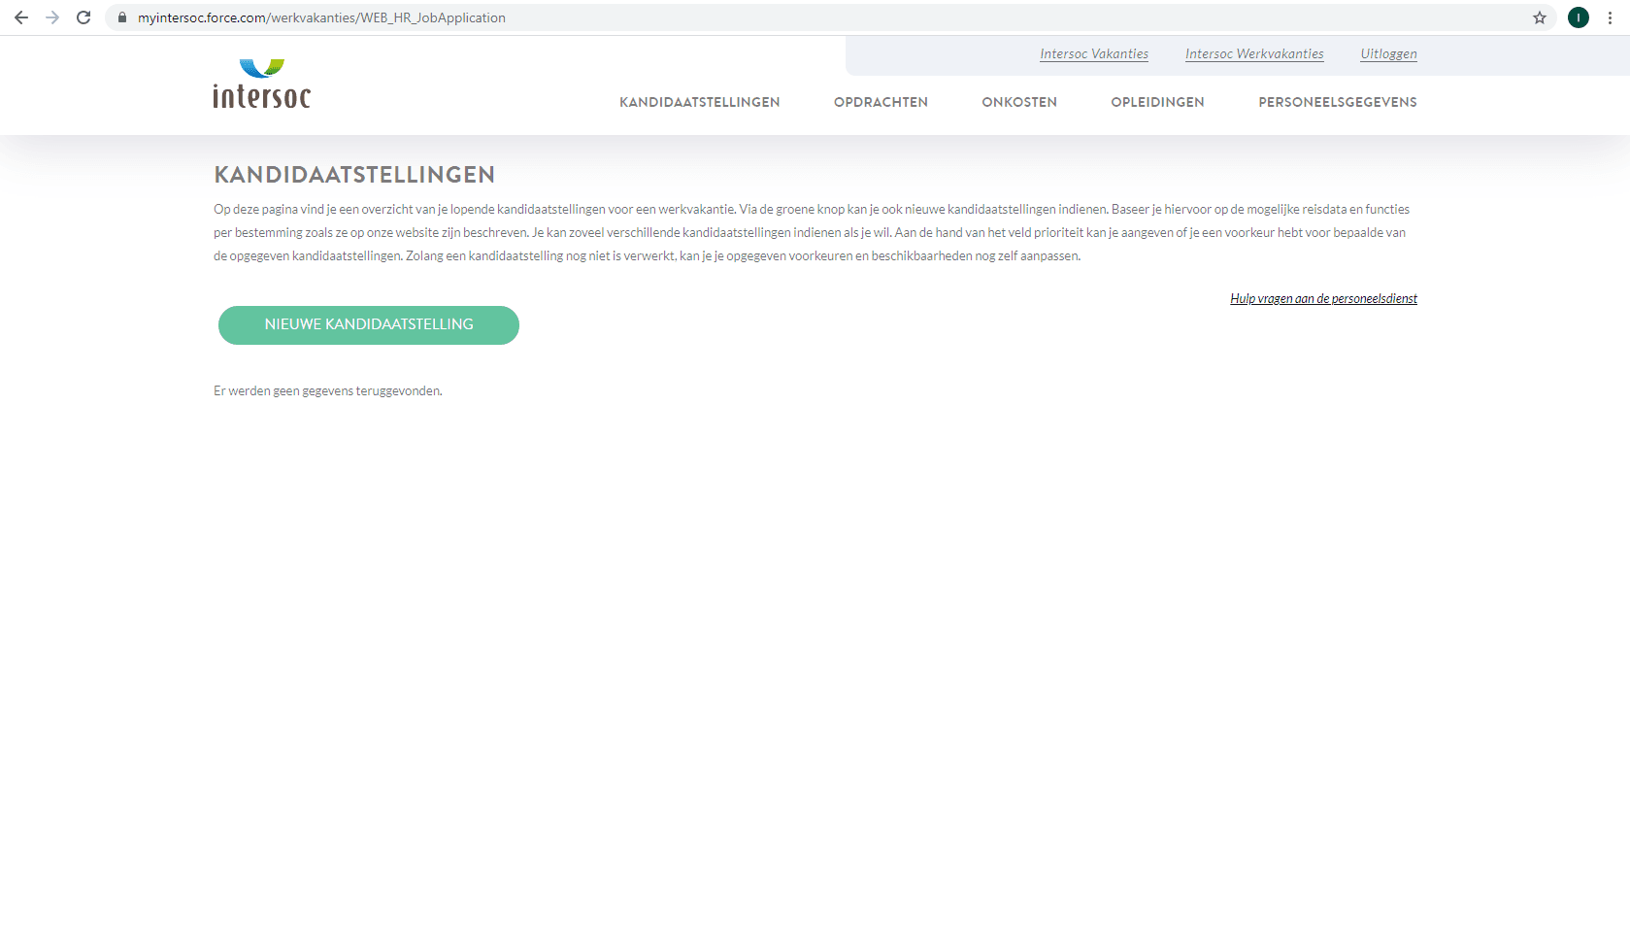
Task: Click the Intersoc logo
Action: tap(262, 84)
